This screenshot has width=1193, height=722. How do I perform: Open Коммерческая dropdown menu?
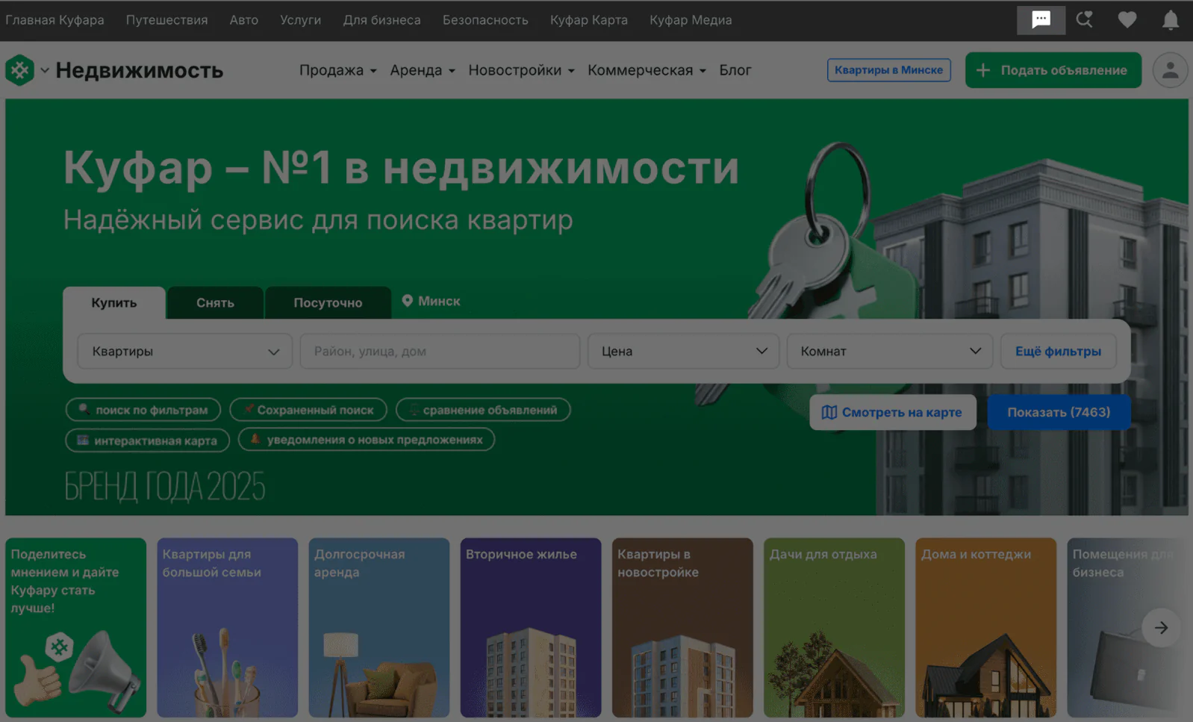(647, 70)
